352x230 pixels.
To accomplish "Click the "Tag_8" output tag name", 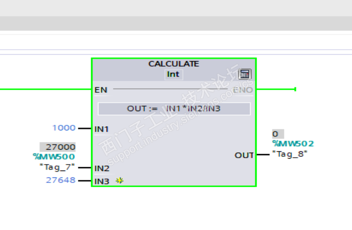I will [x=290, y=154].
